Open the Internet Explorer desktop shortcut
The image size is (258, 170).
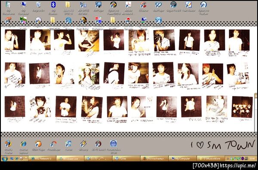(x=24, y=147)
